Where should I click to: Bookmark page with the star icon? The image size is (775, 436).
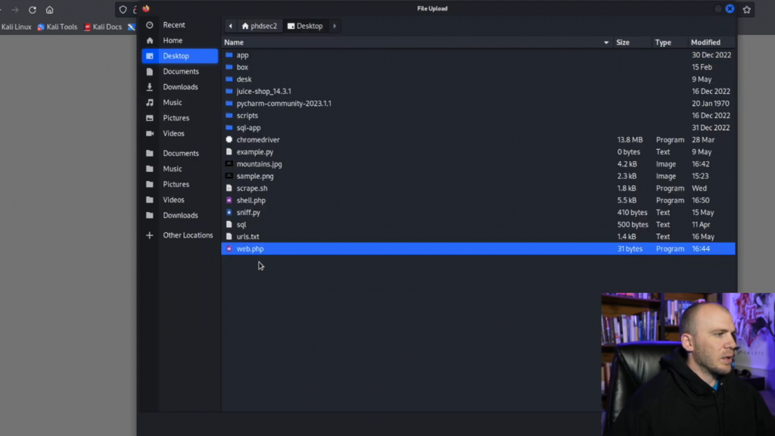747,9
